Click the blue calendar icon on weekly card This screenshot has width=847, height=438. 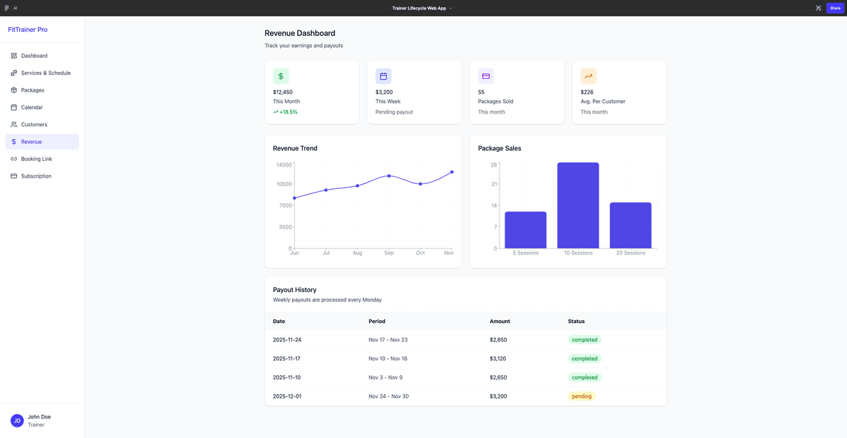pos(383,75)
